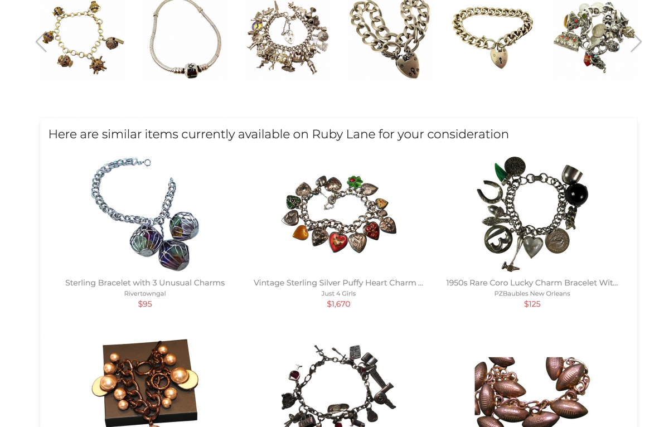Click the $1,670 price label

point(338,304)
